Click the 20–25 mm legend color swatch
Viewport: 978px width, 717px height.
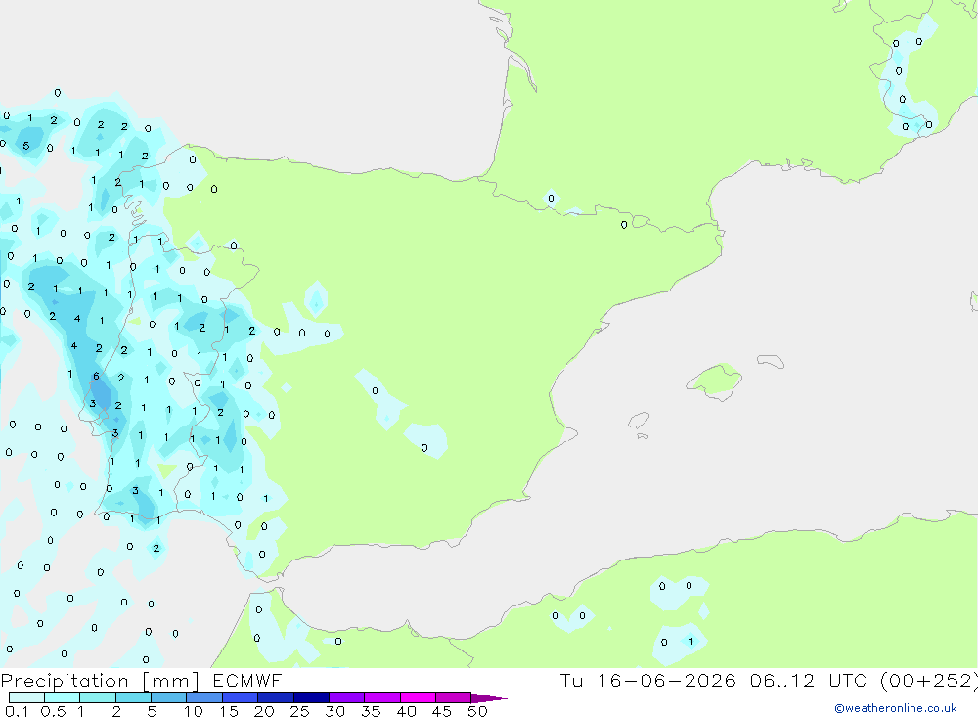(x=276, y=697)
